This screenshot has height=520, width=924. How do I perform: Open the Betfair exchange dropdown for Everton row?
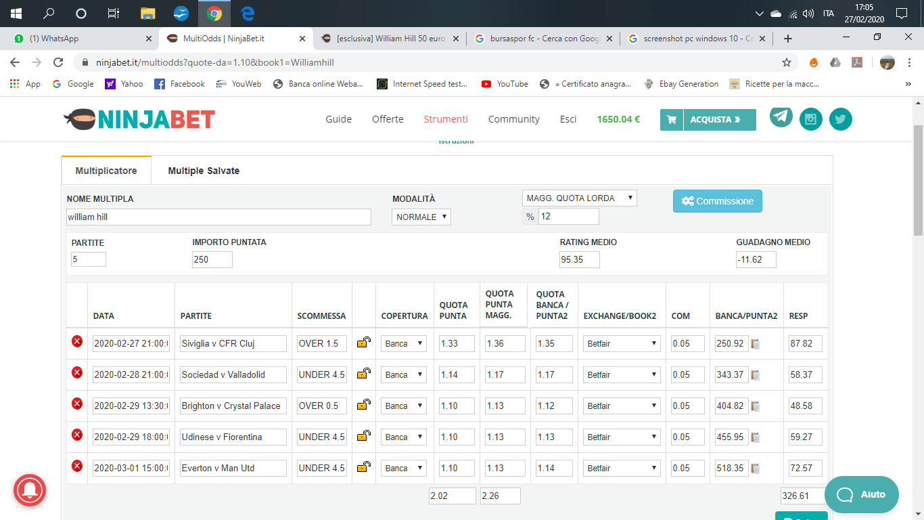[622, 468]
